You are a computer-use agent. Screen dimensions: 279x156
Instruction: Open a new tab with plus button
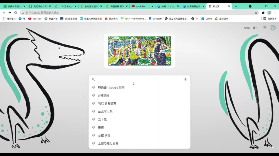click(x=236, y=6)
